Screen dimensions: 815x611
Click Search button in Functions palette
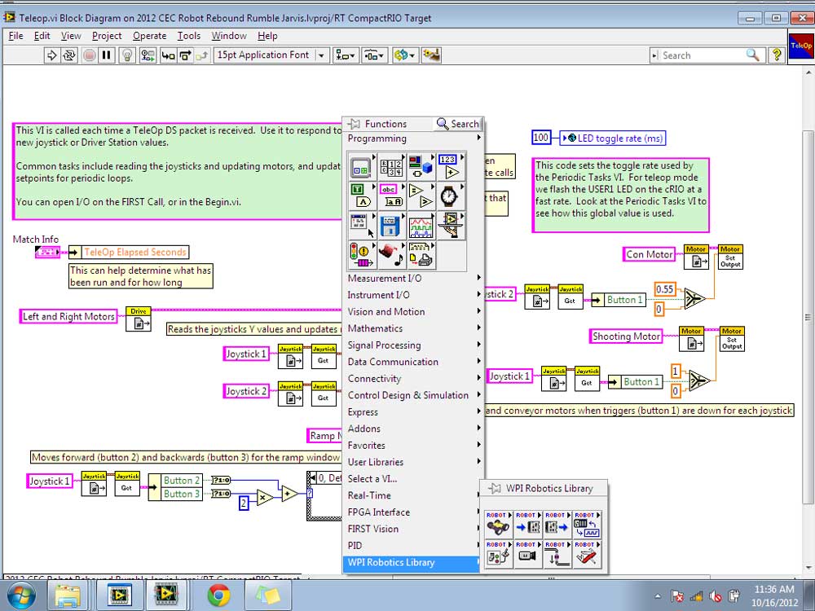(x=458, y=124)
